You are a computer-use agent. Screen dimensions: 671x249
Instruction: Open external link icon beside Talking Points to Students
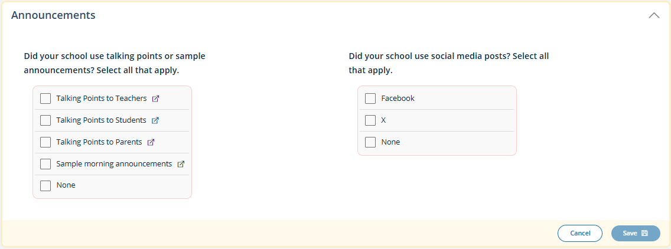tap(155, 120)
